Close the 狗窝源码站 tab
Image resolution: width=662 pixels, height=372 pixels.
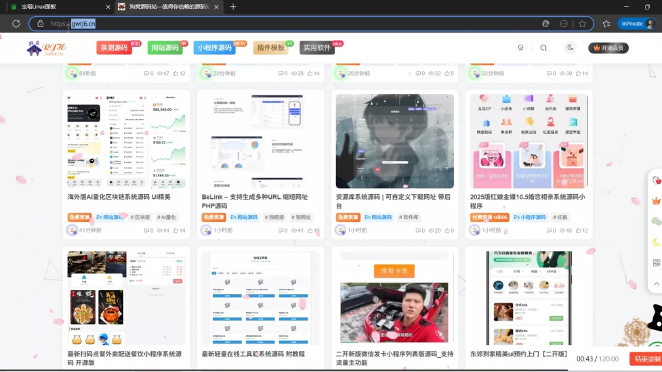217,7
